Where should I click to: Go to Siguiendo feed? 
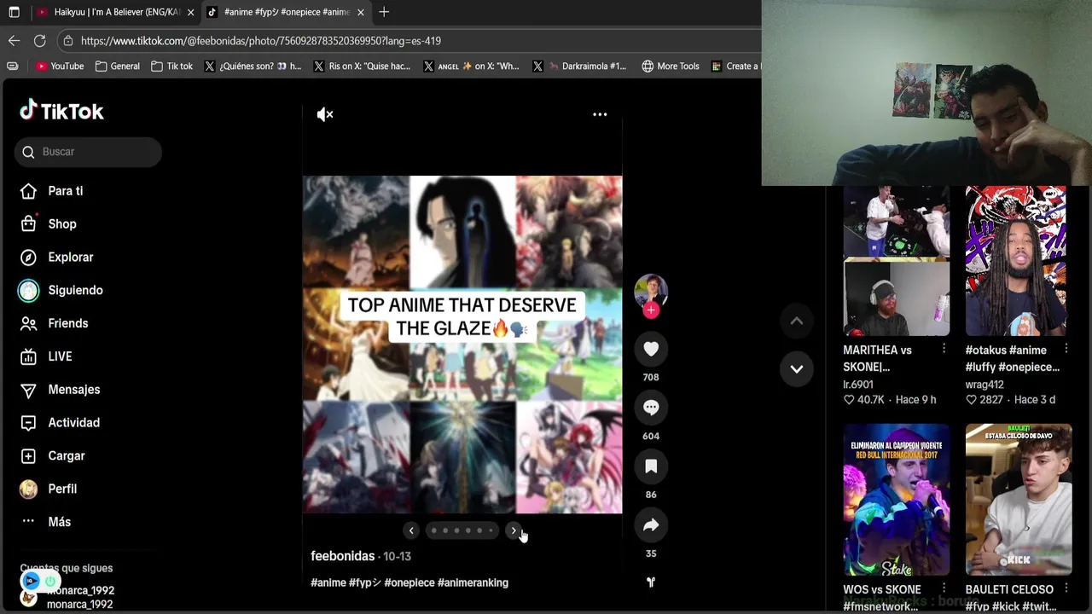(61, 290)
